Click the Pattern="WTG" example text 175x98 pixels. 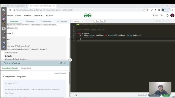(11, 53)
